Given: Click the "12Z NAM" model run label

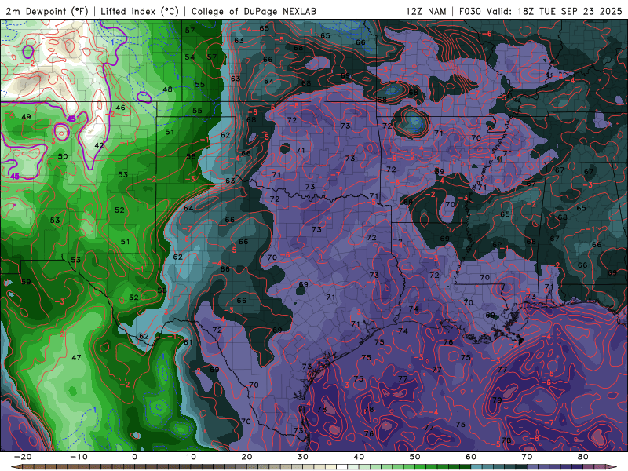Looking at the screenshot, I should tap(425, 11).
